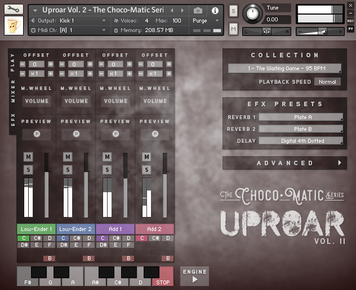This screenshot has height=290, width=356.
Task: Select the Low-Ender 2 channel label
Action: click(x=75, y=229)
